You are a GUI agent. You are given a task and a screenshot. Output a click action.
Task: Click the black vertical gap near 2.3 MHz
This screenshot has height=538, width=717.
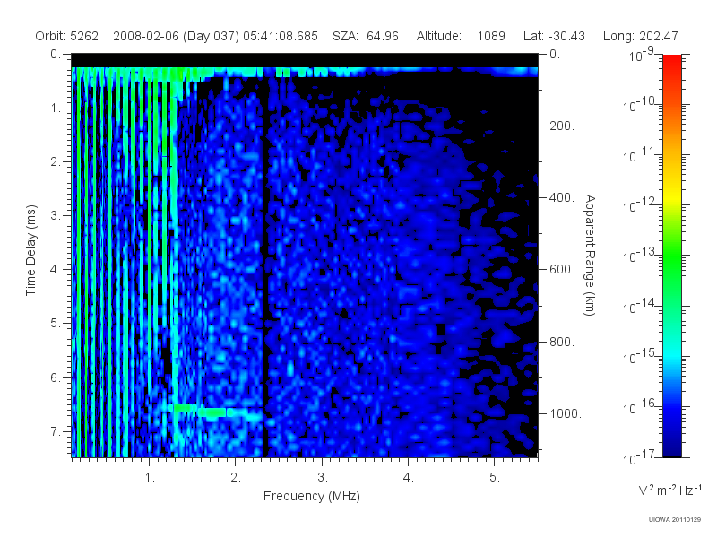pyautogui.click(x=264, y=265)
